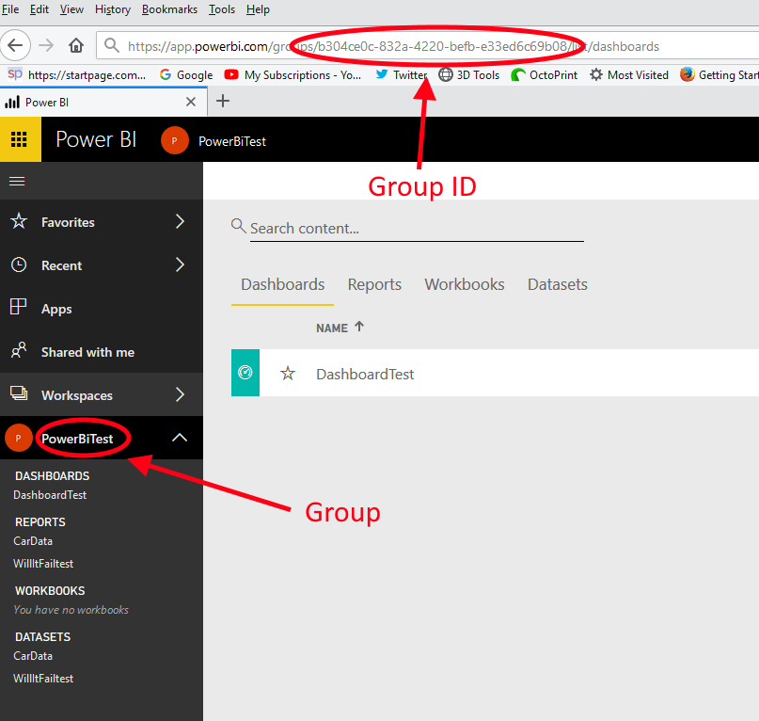Open the Power BI app launcher waffle icon
The height and width of the screenshot is (721, 759).
click(20, 139)
